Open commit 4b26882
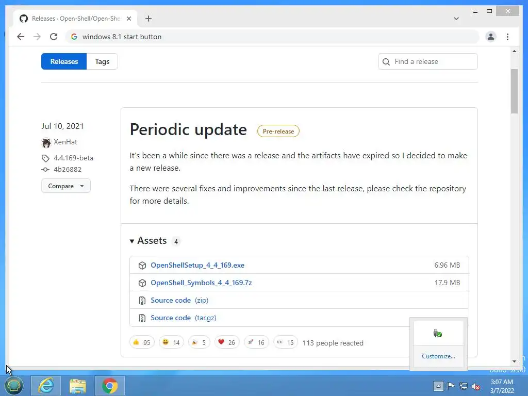This screenshot has width=528, height=396. point(68,169)
